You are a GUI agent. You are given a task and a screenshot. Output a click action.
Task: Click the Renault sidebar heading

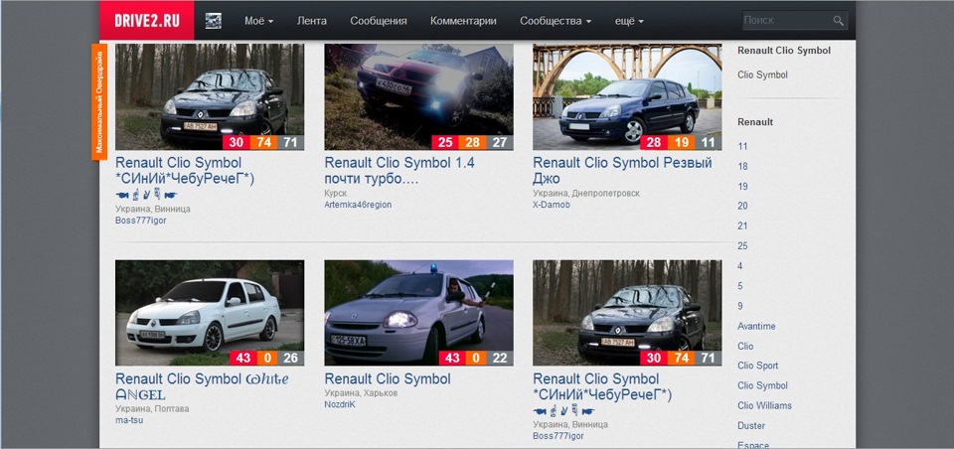[x=755, y=122]
